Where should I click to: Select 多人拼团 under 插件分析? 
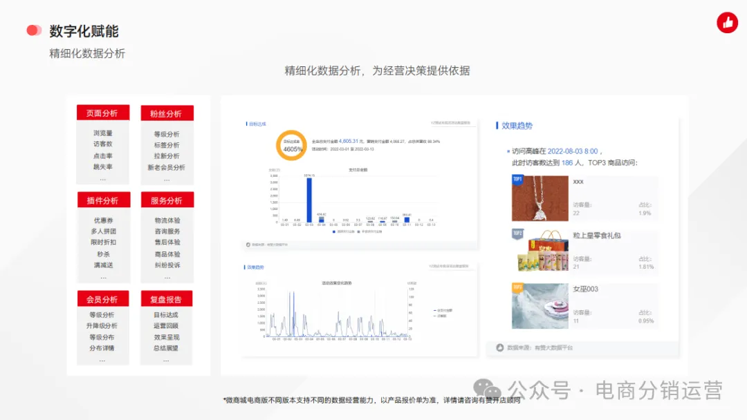[103, 231]
